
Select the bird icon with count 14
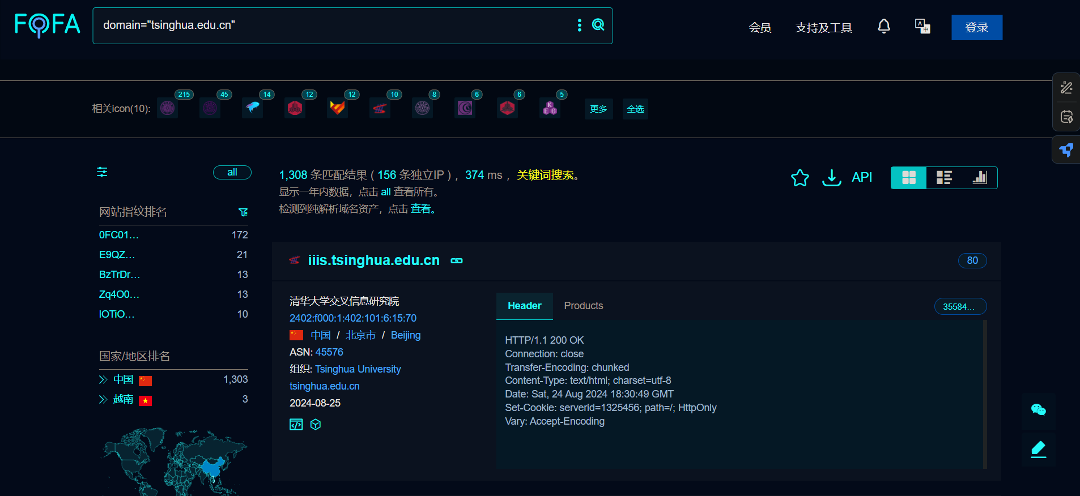253,108
